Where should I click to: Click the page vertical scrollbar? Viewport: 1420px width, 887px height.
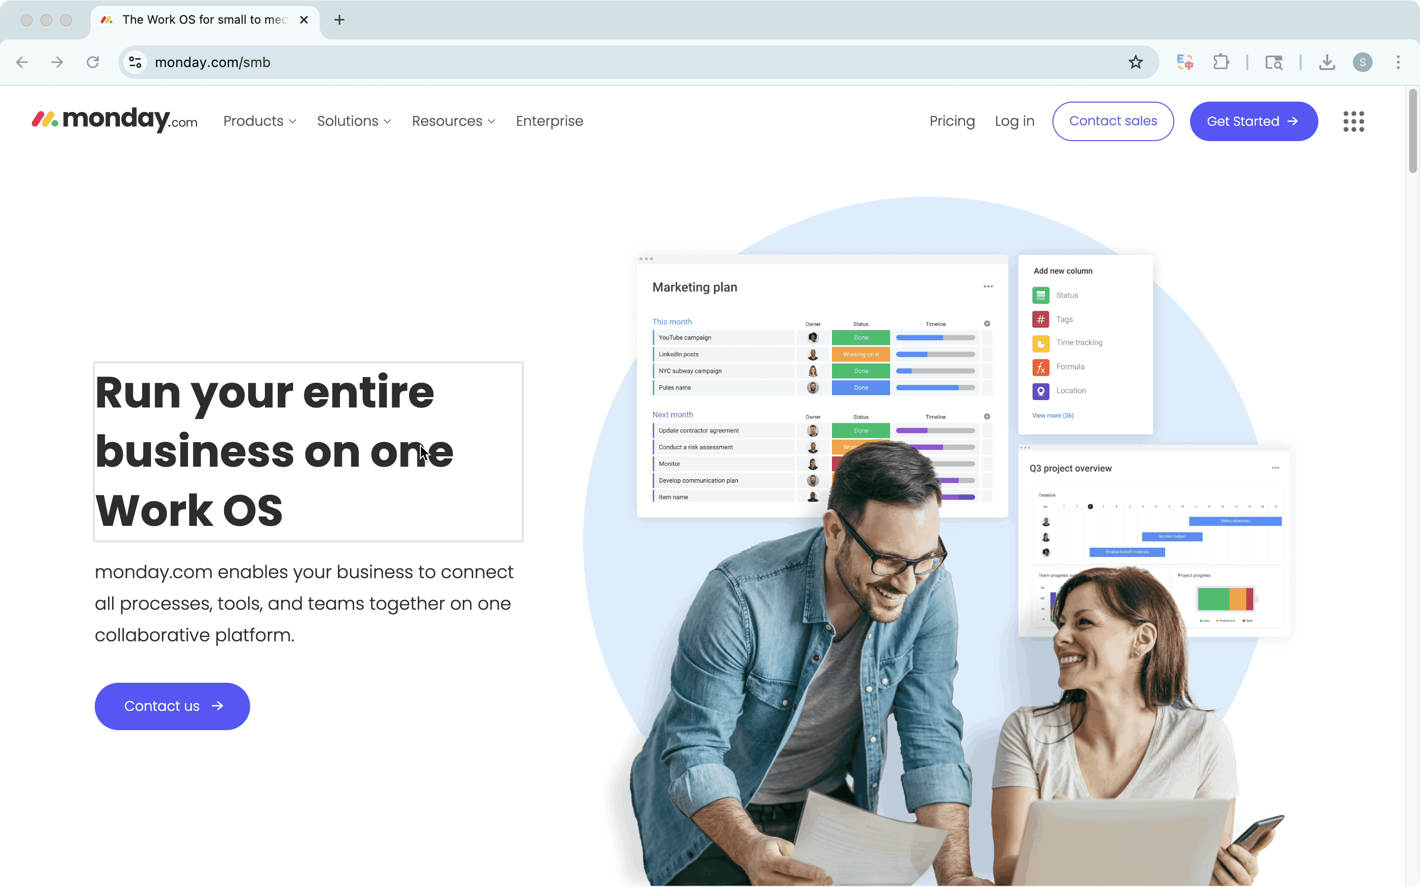(1413, 131)
